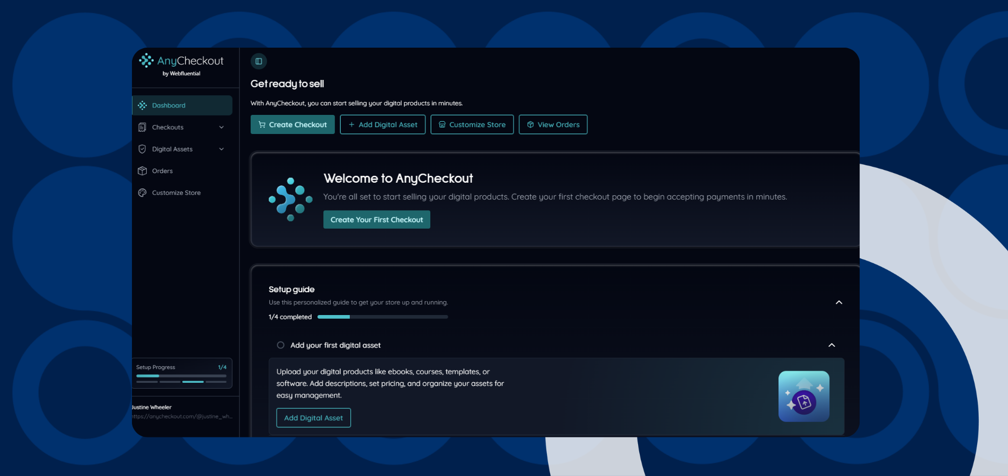This screenshot has width=1008, height=476.
Task: Go to Customize Store in sidebar
Action: (176, 193)
